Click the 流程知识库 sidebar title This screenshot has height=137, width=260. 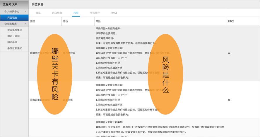pyautogui.click(x=11, y=4)
